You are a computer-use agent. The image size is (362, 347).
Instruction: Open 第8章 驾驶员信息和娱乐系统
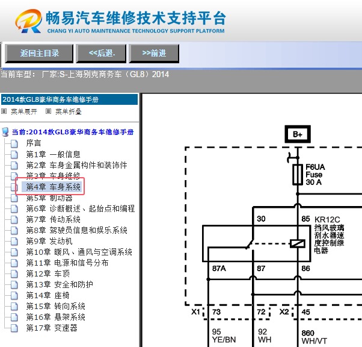tap(76, 230)
